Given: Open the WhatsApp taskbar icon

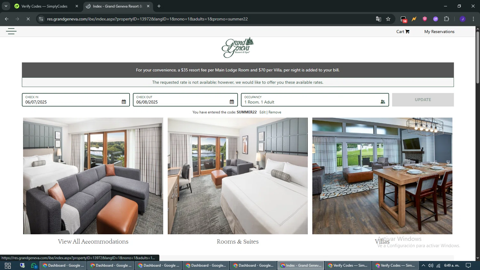Looking at the screenshot, I should [34, 266].
